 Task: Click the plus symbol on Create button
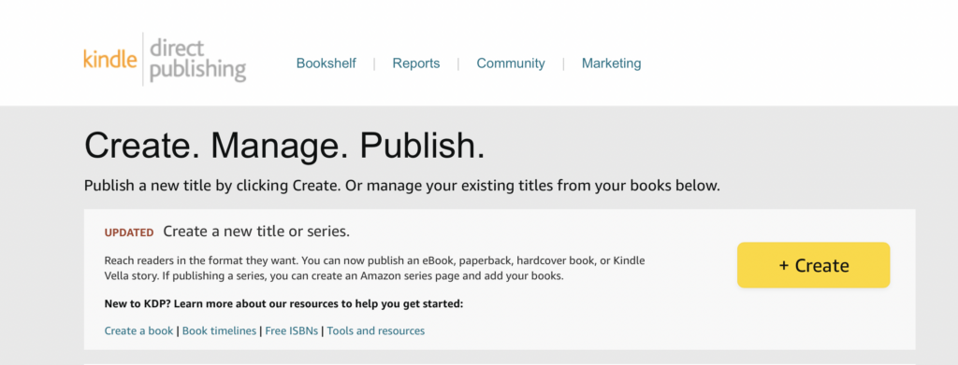785,266
